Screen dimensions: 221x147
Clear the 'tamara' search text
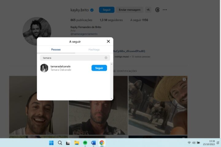(106, 58)
